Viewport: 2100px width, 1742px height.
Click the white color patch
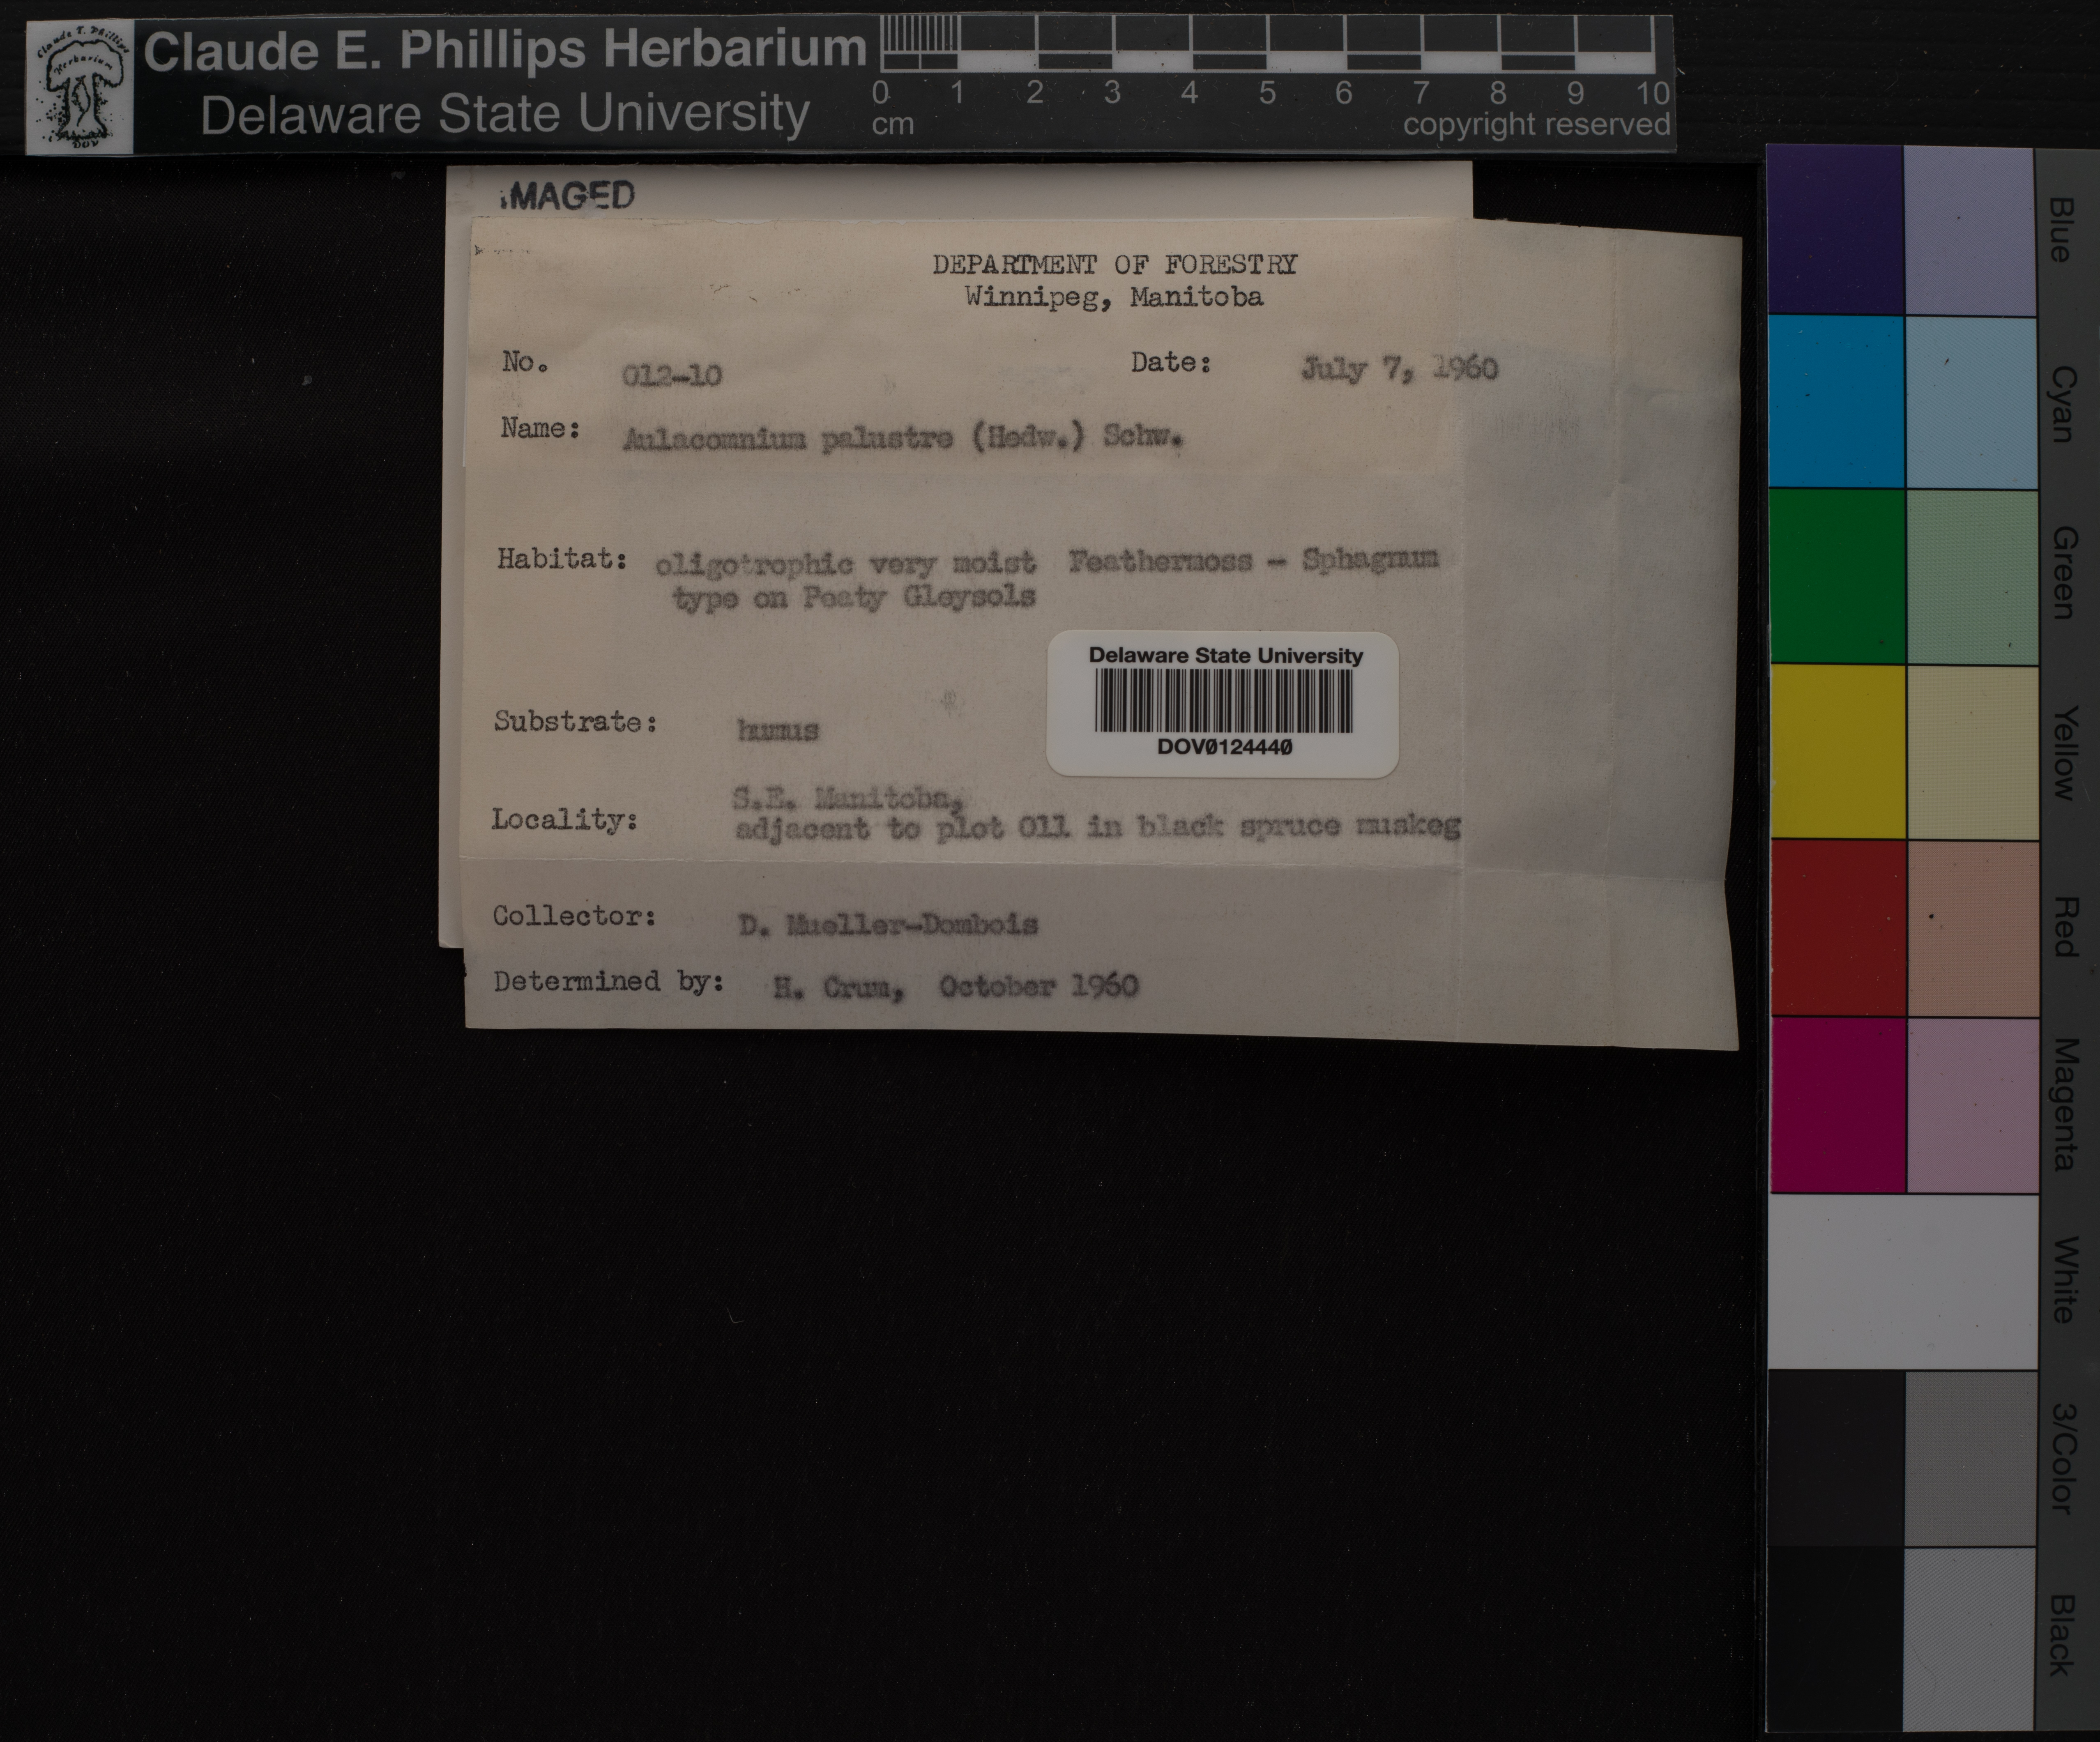[x=1902, y=1282]
